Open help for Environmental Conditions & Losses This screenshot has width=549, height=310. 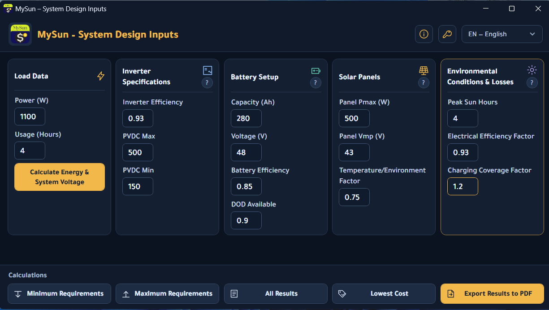pyautogui.click(x=532, y=82)
